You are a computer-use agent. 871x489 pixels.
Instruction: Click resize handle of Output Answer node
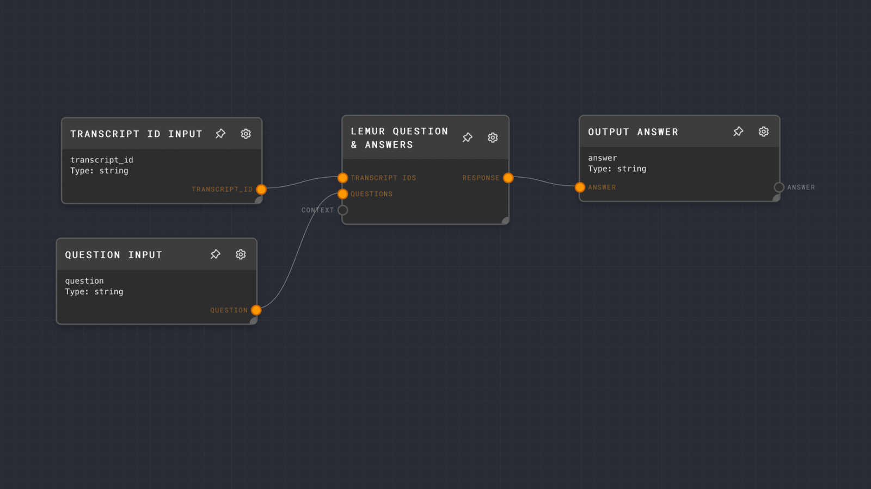tap(776, 198)
